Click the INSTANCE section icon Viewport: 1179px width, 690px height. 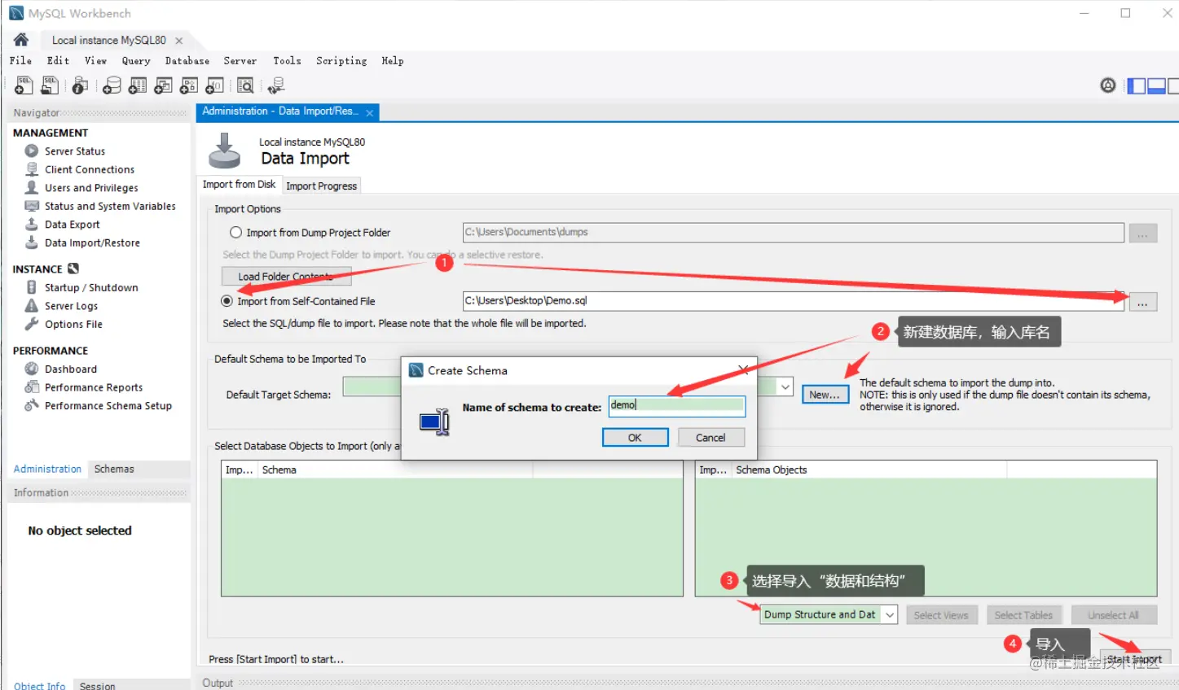(73, 269)
